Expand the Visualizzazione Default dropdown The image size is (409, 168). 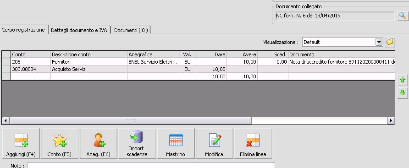coord(379,42)
